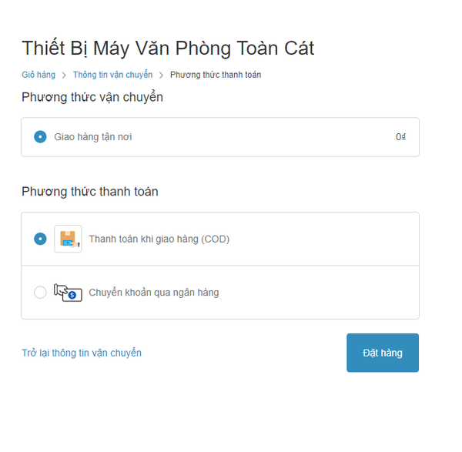The image size is (462, 452).
Task: Click the Phương thức thanh toán section heading
Action: point(90,192)
